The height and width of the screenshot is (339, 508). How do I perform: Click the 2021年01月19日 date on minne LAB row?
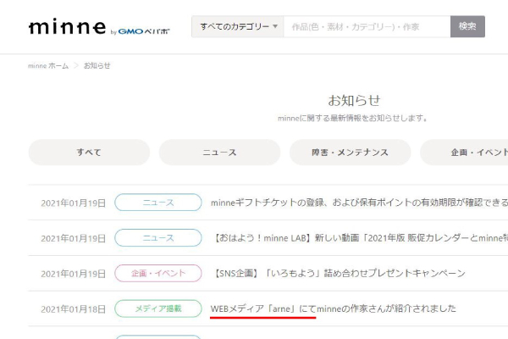(73, 238)
